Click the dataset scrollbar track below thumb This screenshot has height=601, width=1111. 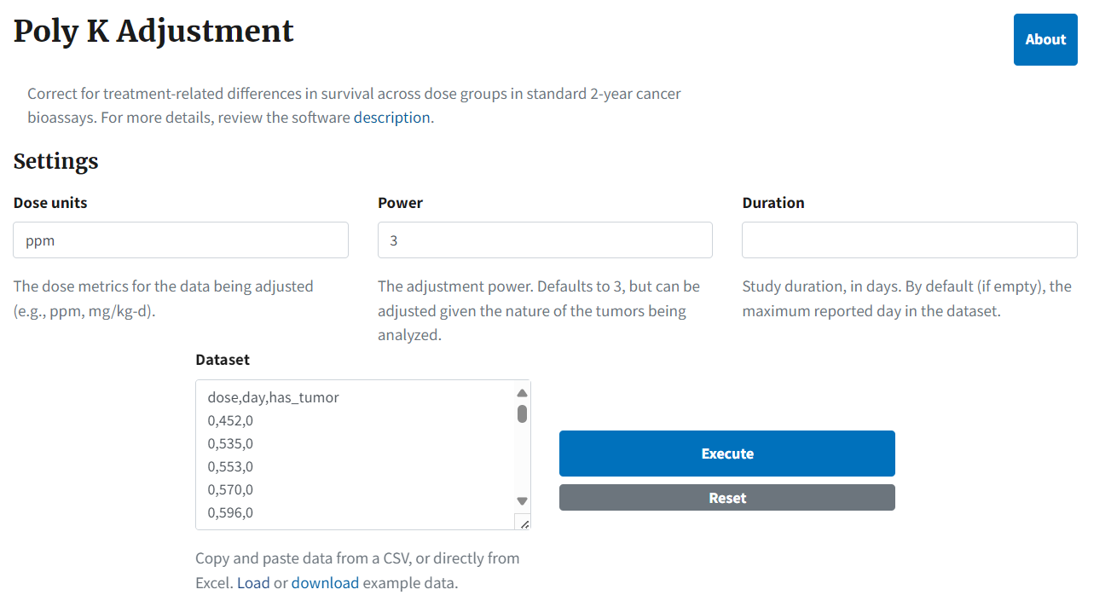(x=522, y=459)
